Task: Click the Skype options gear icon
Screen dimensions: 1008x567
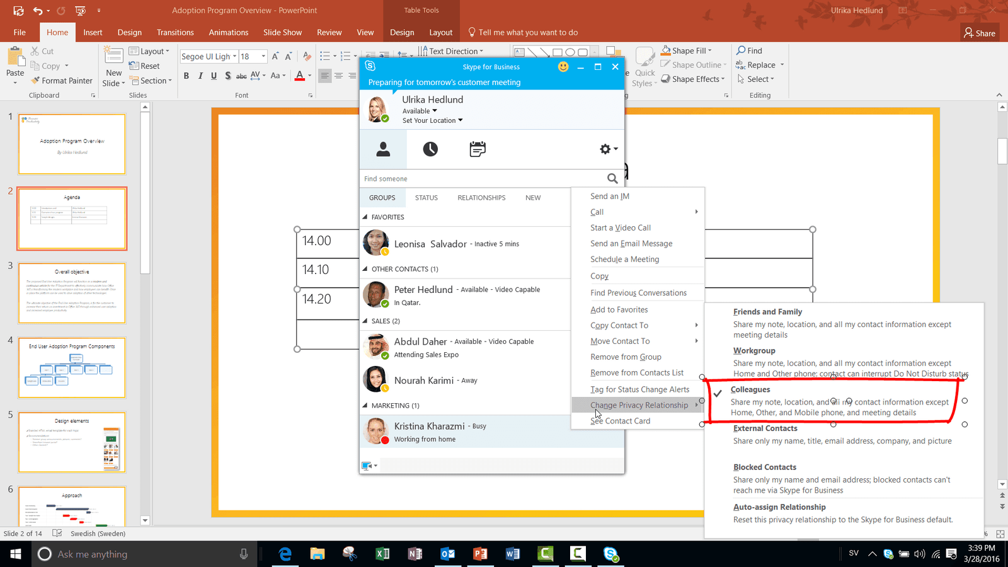Action: tap(605, 149)
